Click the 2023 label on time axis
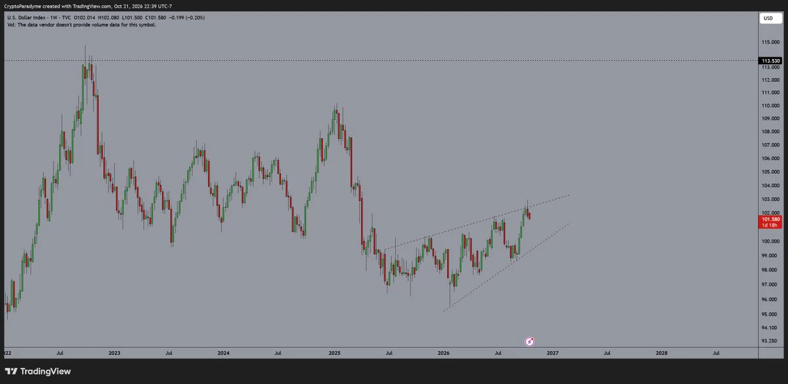Screen dimensions: 788x384 (114, 353)
